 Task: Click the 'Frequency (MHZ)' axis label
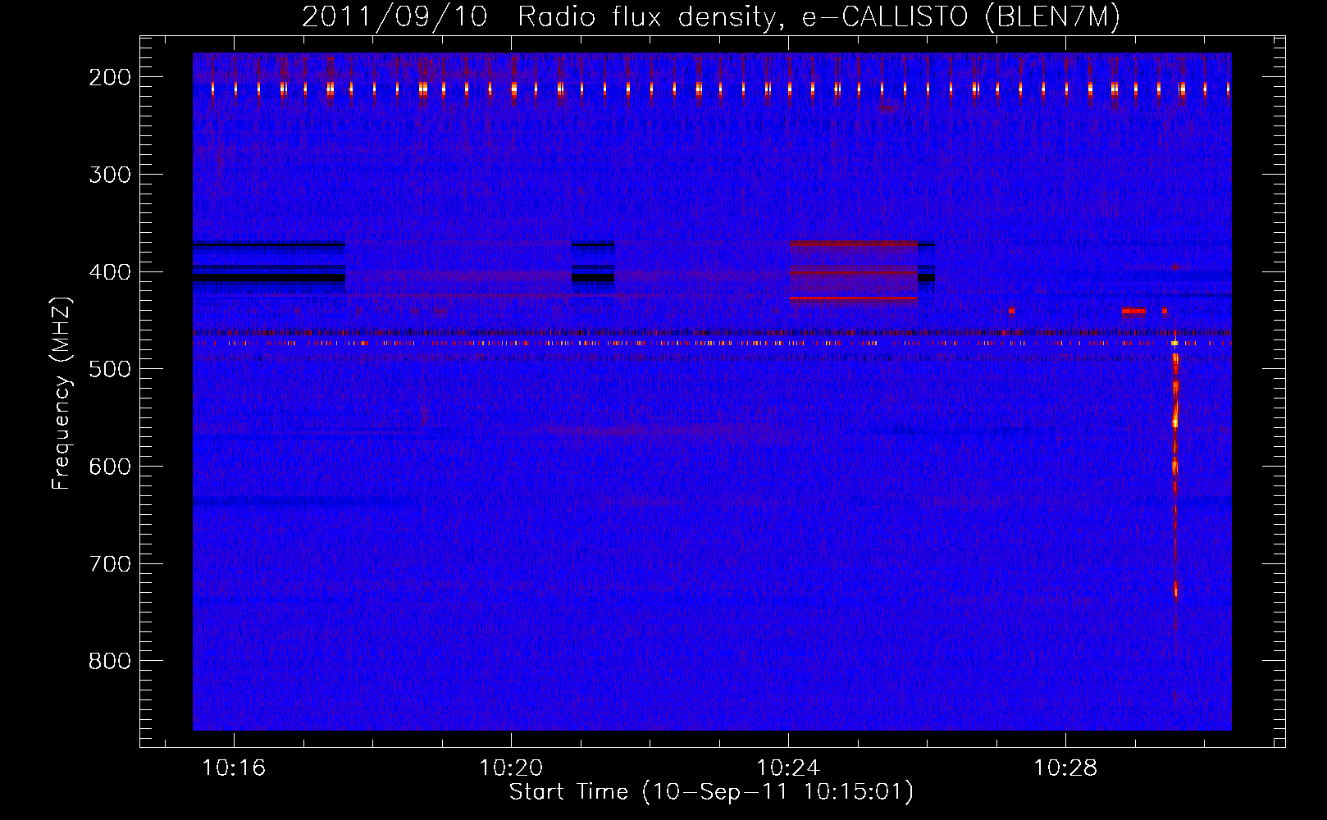click(x=62, y=393)
